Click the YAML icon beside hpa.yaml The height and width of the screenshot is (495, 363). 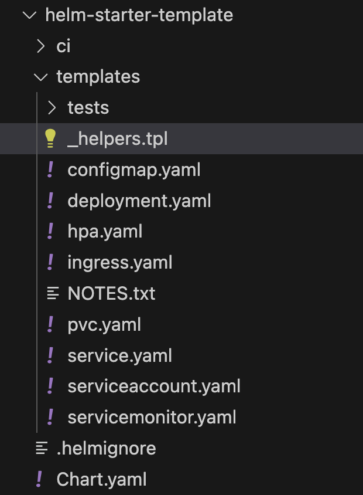point(50,231)
